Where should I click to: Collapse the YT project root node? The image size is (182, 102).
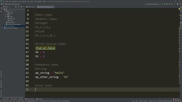point(3,9)
